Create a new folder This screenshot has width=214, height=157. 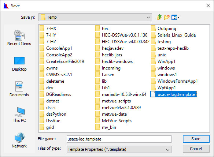click(167, 17)
